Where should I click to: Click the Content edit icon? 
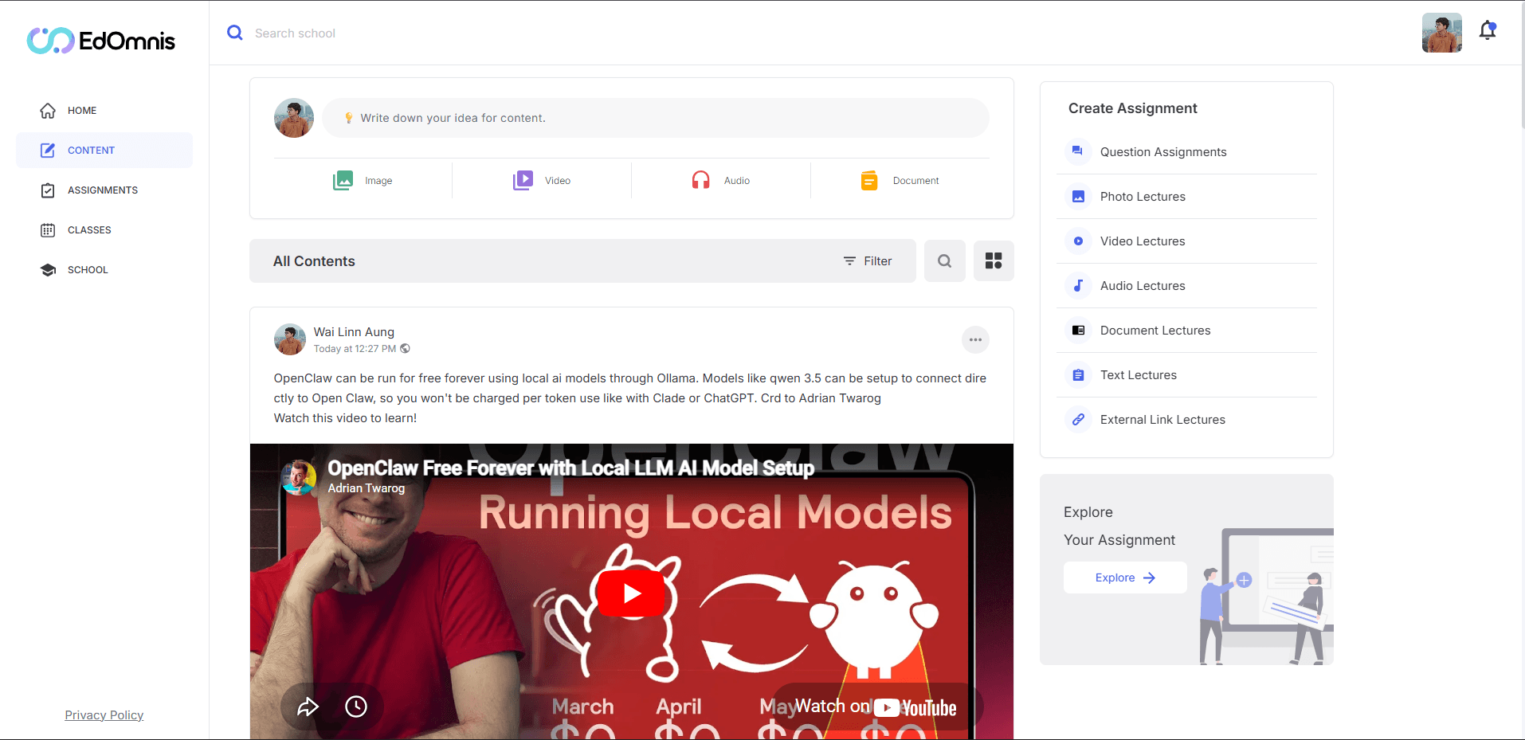[x=48, y=151]
